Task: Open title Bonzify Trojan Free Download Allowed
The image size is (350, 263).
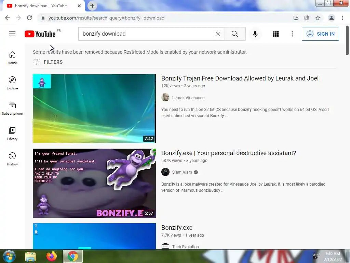Action: [240, 78]
